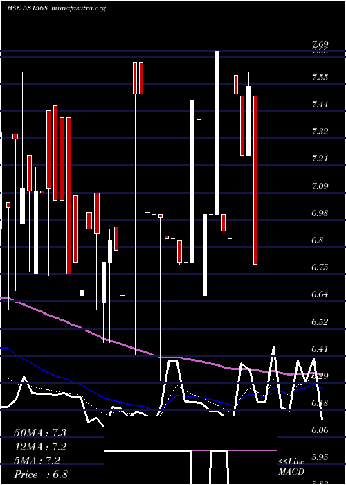This screenshot has height=485, width=346.
Task: Click the 50MA : 7.3 indicator readout
Action: 40,433
